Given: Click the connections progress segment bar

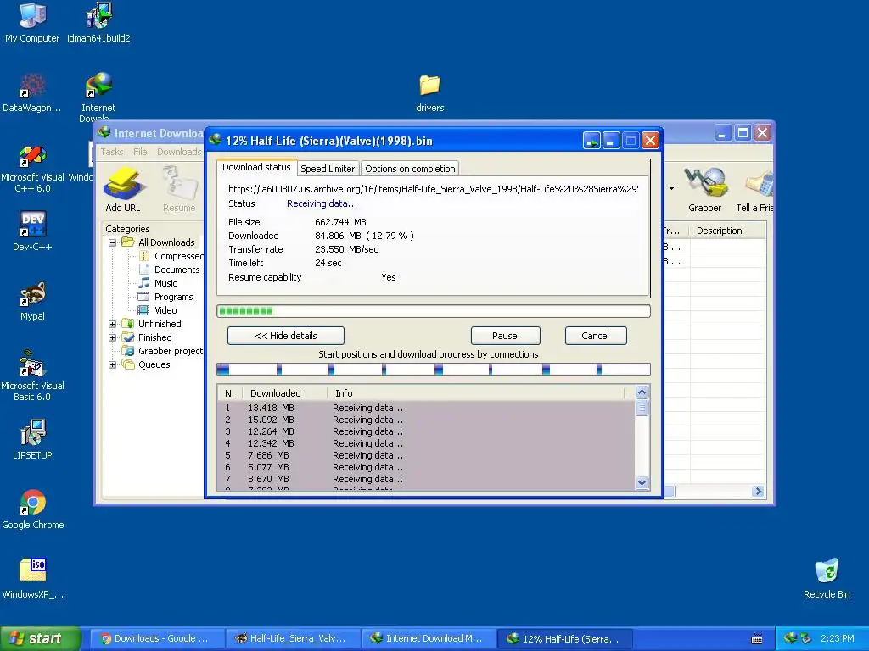Looking at the screenshot, I should tap(434, 370).
